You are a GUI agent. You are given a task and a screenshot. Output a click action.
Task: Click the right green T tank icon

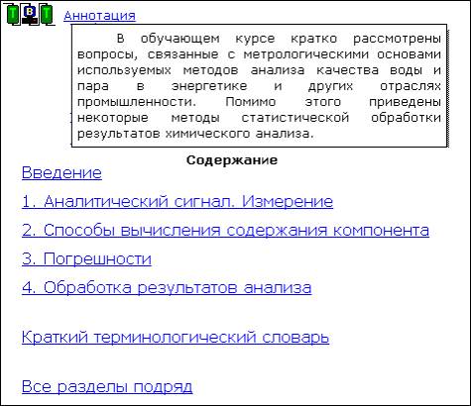(47, 15)
